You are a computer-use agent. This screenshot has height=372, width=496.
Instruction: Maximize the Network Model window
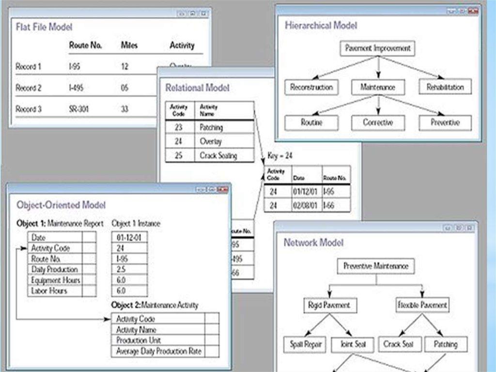(x=458, y=227)
